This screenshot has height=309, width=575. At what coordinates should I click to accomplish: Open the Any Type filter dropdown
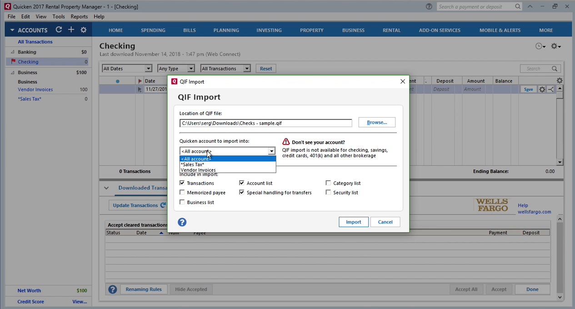[x=176, y=69]
